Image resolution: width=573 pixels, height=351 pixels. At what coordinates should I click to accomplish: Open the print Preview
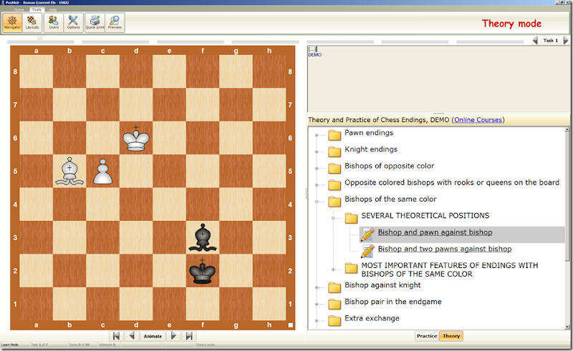115,23
